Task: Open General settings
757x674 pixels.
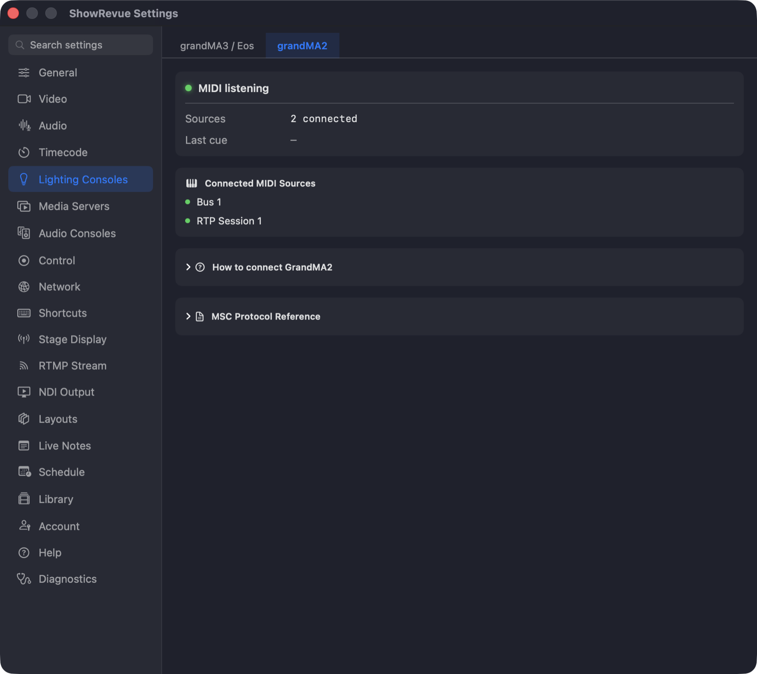Action: coord(81,73)
